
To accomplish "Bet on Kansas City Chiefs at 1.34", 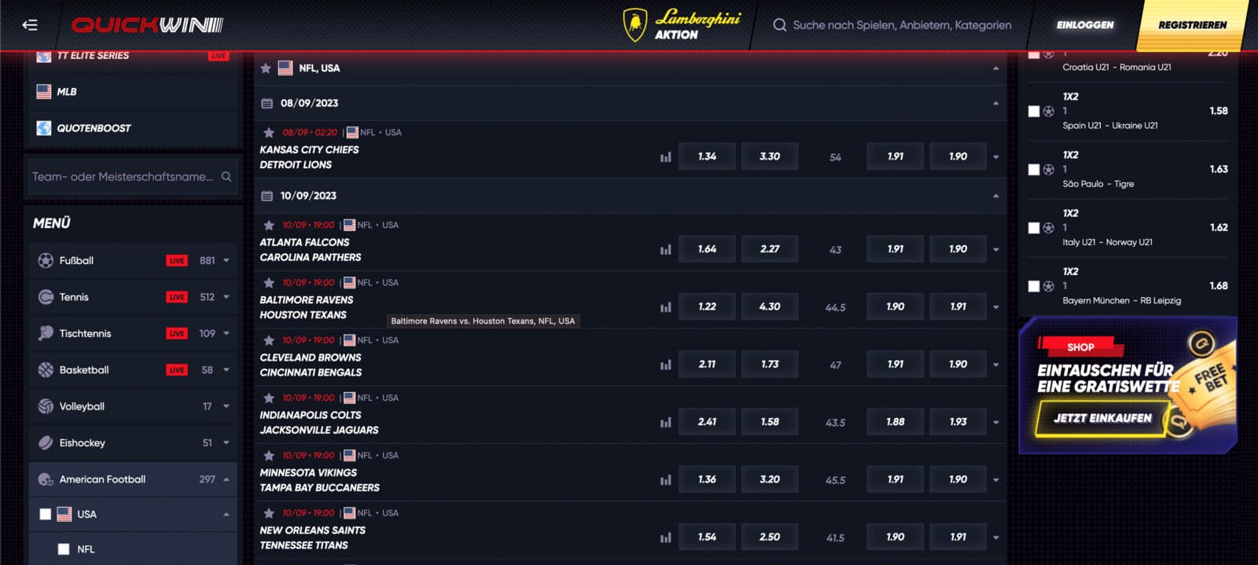I will pyautogui.click(x=707, y=156).
